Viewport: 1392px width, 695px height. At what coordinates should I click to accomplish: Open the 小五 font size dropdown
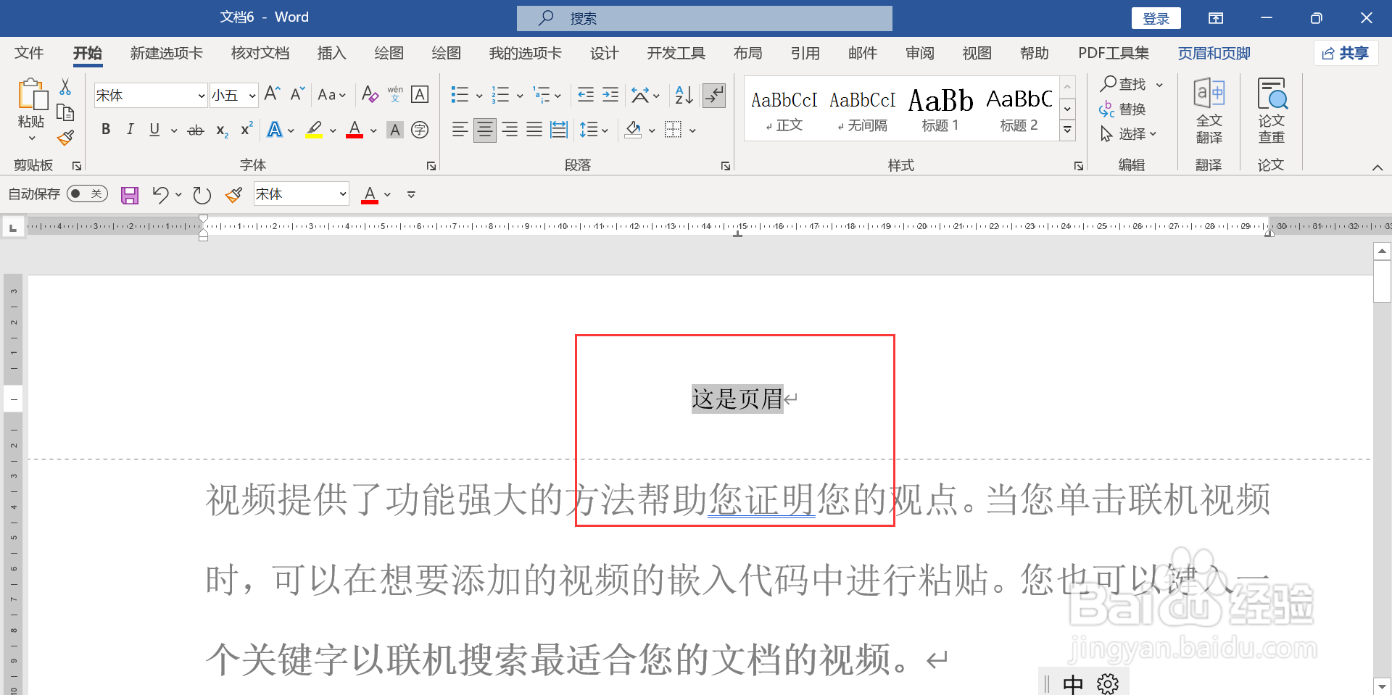pyautogui.click(x=250, y=95)
